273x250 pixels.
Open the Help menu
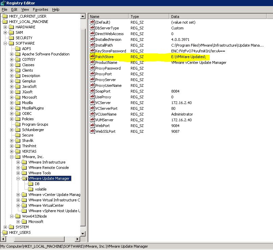[x=56, y=9]
